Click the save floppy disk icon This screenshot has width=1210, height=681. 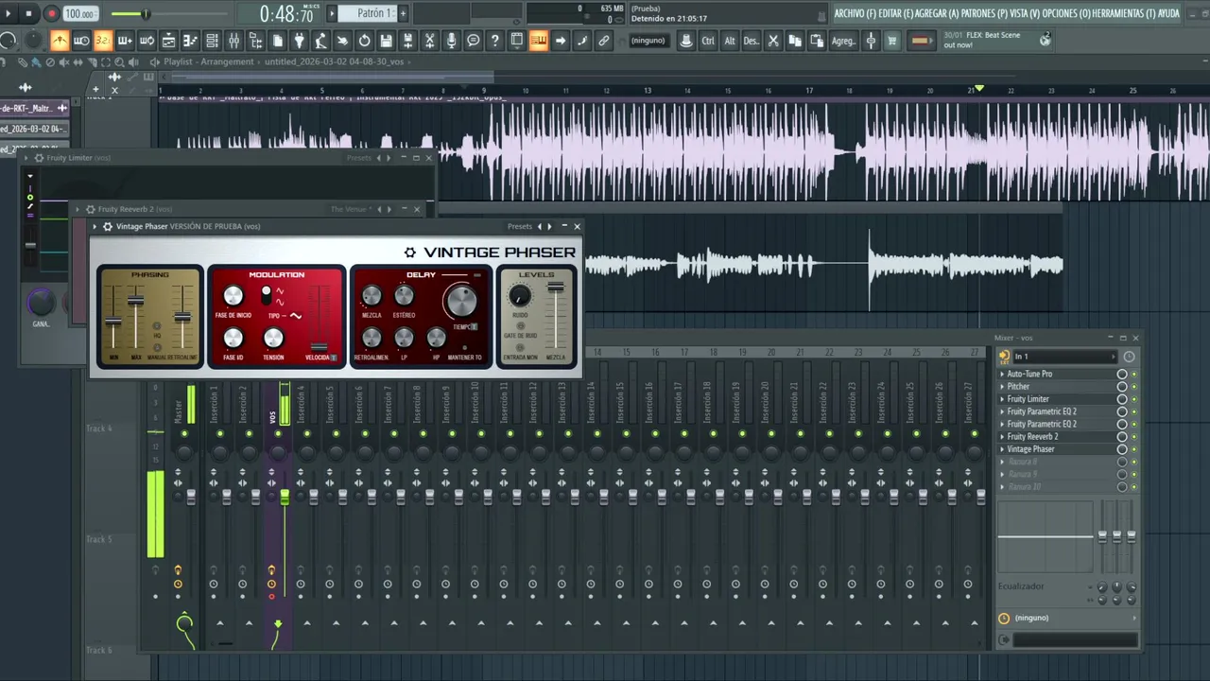(386, 40)
